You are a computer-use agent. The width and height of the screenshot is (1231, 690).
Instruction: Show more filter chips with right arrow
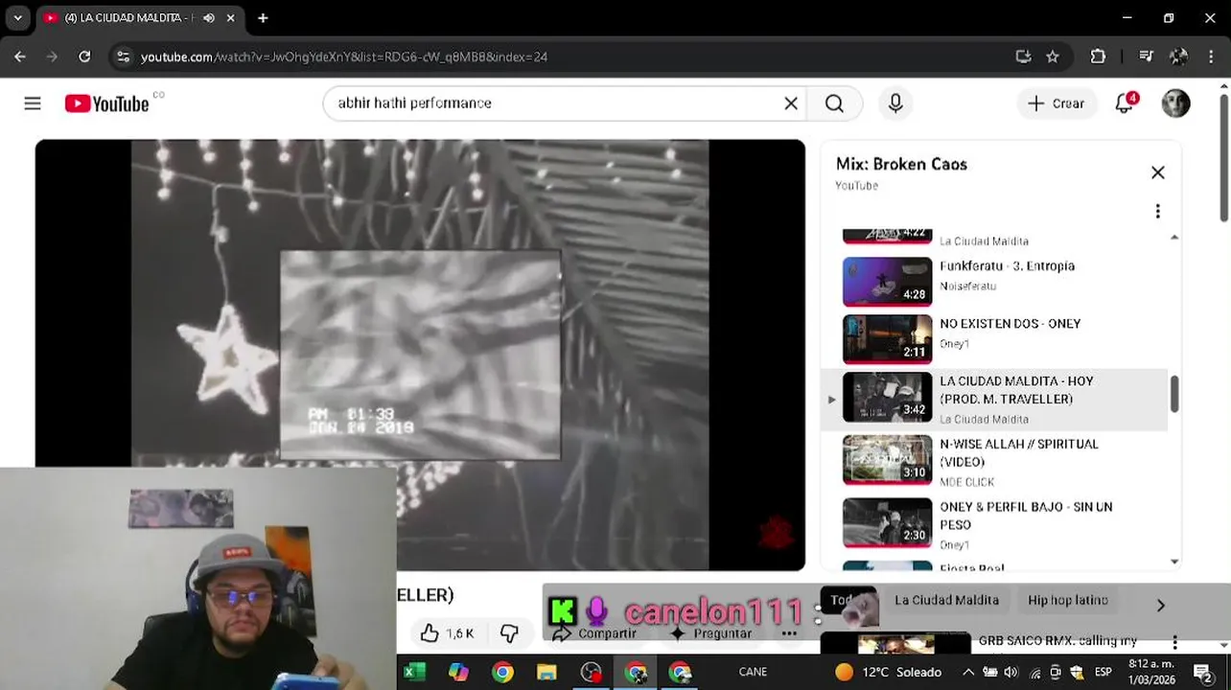coord(1160,605)
